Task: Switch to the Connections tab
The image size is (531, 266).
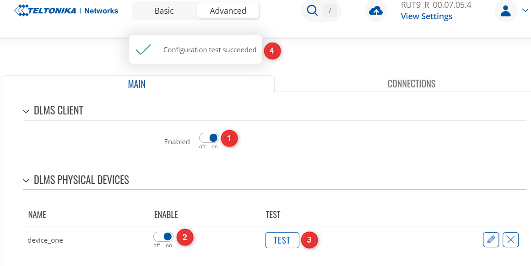Action: (x=411, y=84)
